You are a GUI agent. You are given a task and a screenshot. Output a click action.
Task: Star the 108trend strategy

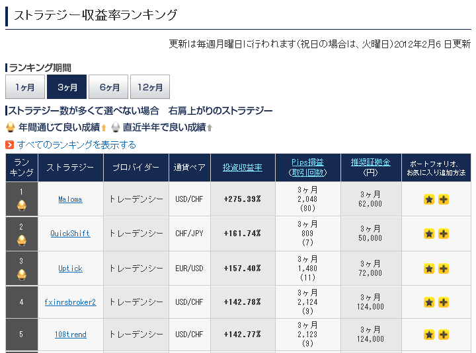pyautogui.click(x=429, y=335)
